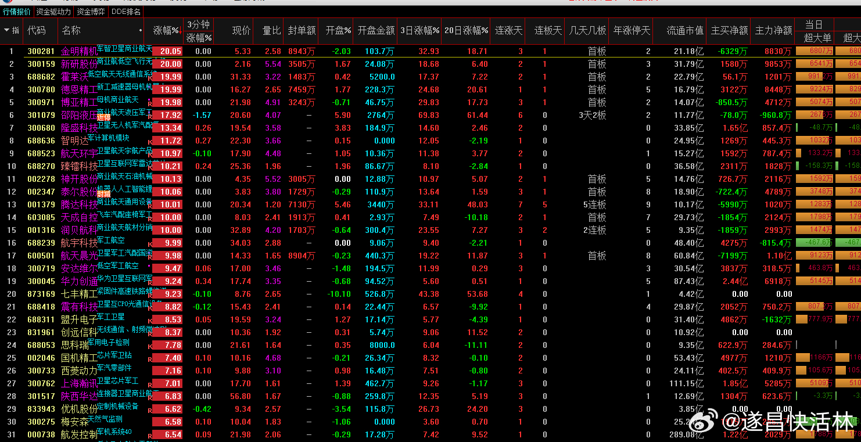Image resolution: width=861 pixels, height=442 pixels.
Task: Select stock 航宇科技 name
Action: click(x=79, y=243)
